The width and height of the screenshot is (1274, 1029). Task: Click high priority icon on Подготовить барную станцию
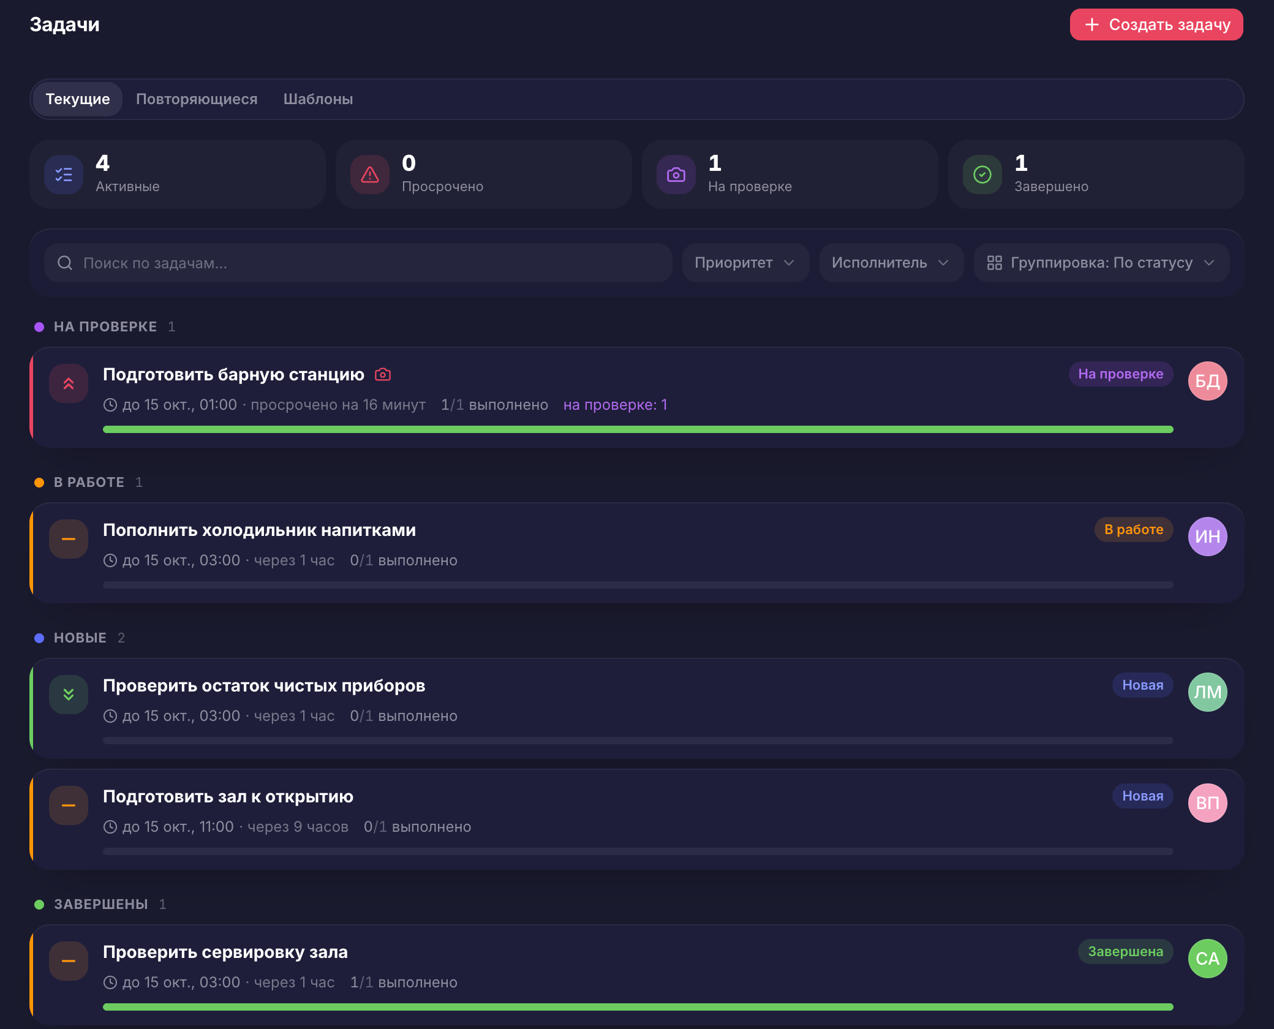(x=69, y=383)
